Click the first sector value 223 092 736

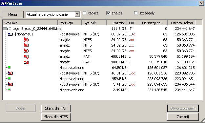coord(157,79)
